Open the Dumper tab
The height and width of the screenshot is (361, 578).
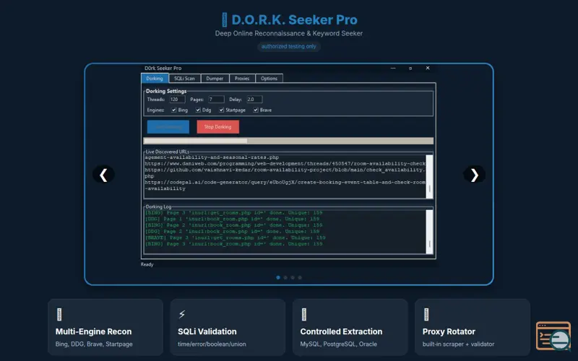(x=215, y=79)
